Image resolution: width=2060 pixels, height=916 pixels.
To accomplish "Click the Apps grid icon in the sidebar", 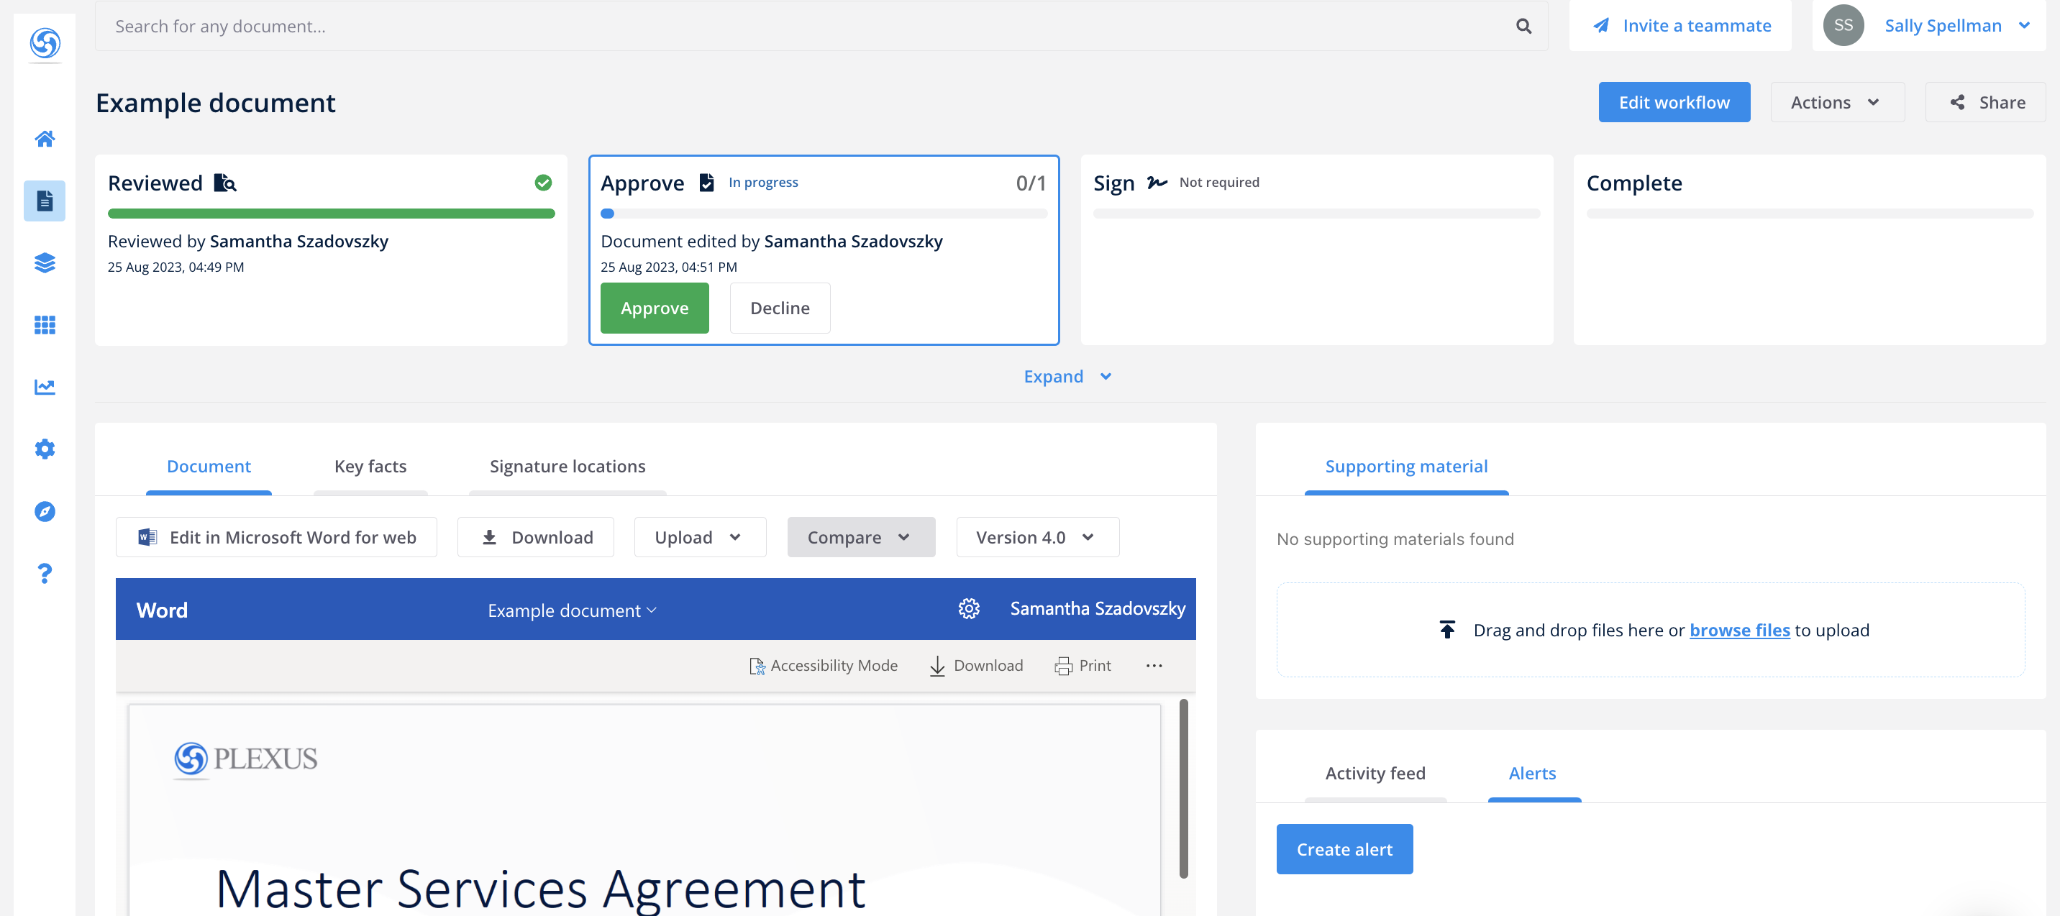I will 44,324.
